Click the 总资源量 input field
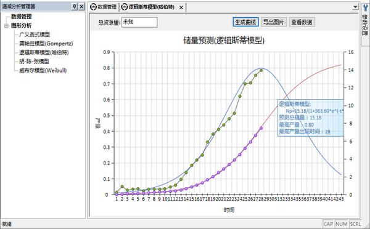This screenshot has width=370, height=229. 139,22
